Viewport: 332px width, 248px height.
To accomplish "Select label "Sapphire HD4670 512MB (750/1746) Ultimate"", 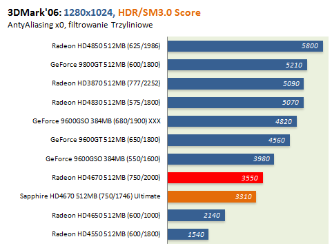I will click(90, 196).
